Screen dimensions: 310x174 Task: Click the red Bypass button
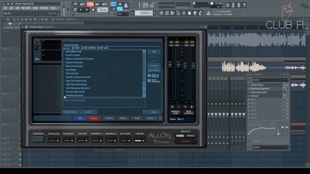pos(94,118)
